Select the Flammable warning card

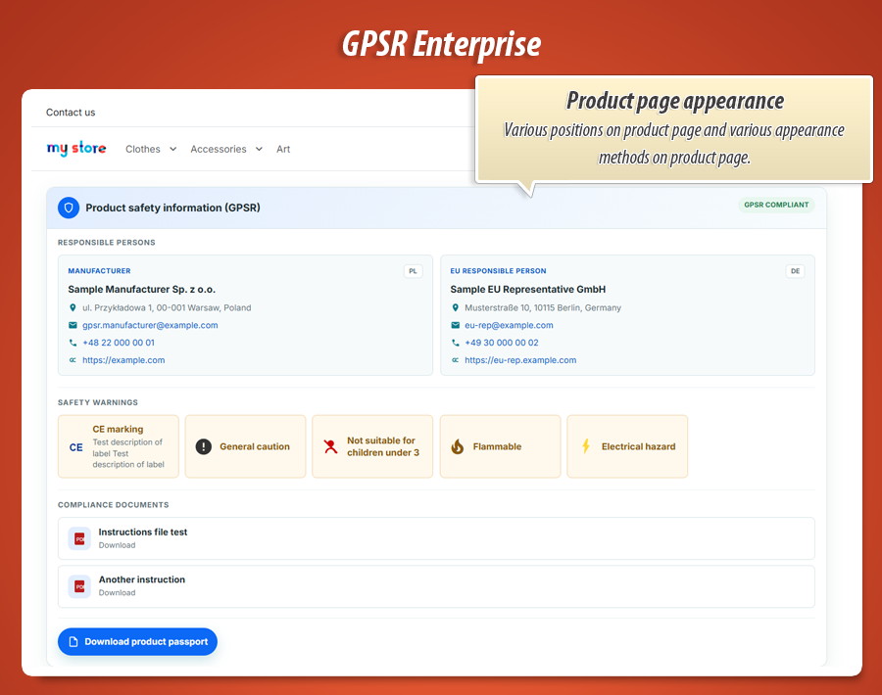[x=500, y=446]
